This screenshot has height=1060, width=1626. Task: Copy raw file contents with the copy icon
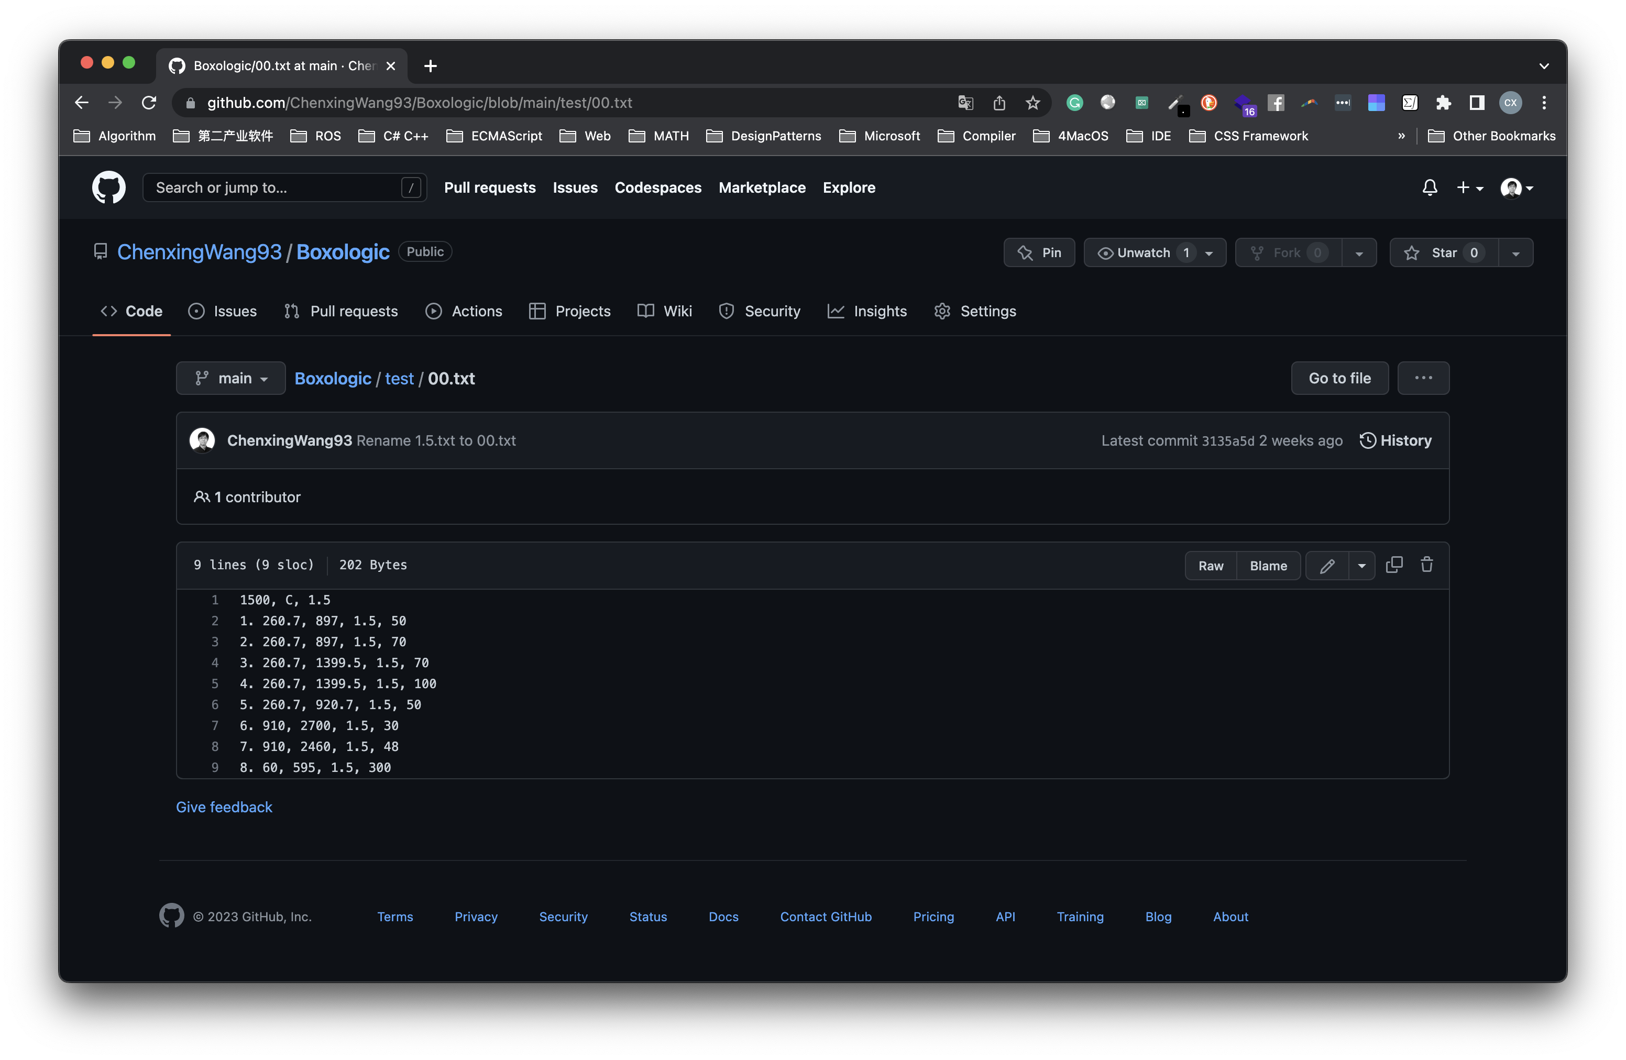1394,565
